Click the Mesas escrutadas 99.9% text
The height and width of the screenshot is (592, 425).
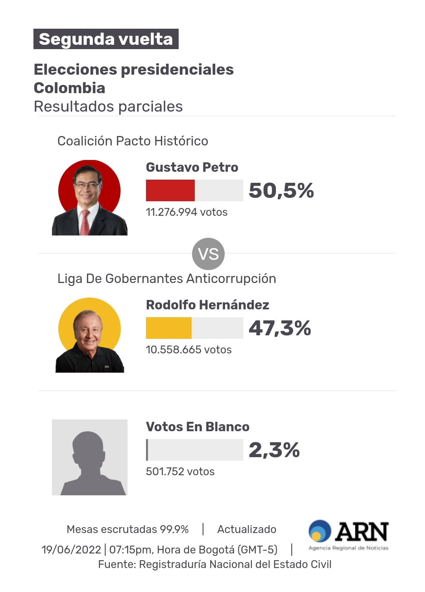pos(128,529)
